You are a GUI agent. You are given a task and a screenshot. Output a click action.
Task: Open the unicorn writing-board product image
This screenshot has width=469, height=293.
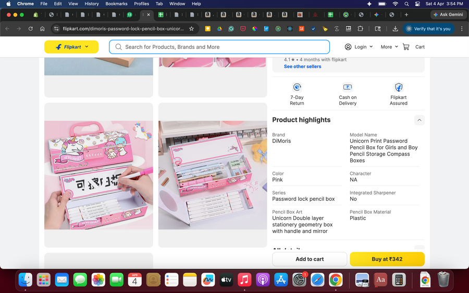click(98, 175)
